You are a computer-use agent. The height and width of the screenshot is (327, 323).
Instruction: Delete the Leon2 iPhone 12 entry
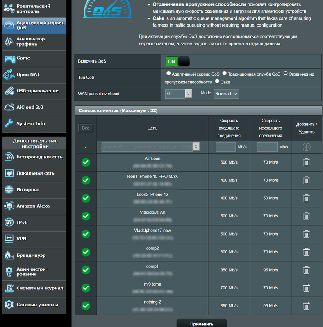pyautogui.click(x=307, y=198)
